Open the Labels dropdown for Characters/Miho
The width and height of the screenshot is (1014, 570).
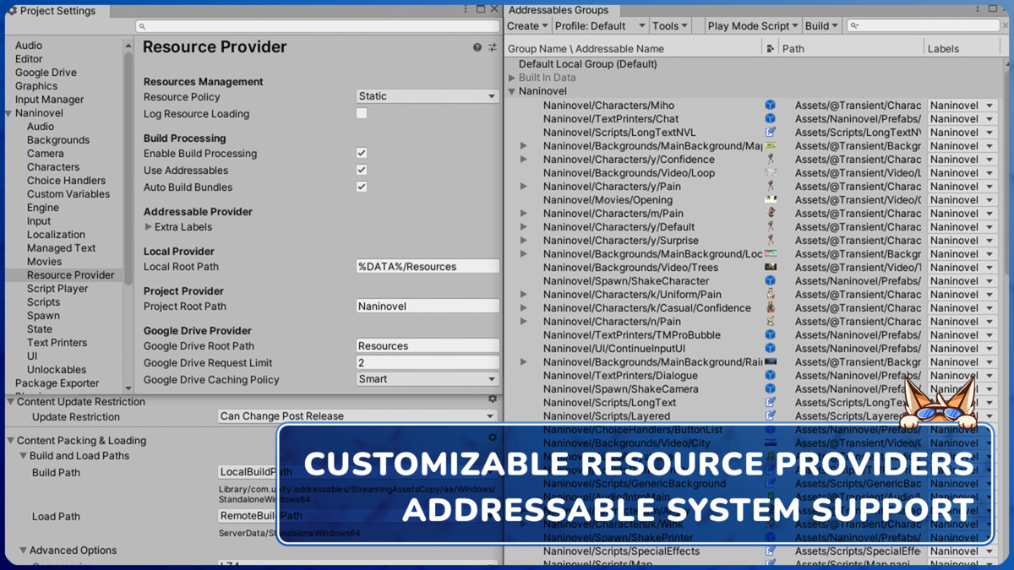click(x=962, y=106)
